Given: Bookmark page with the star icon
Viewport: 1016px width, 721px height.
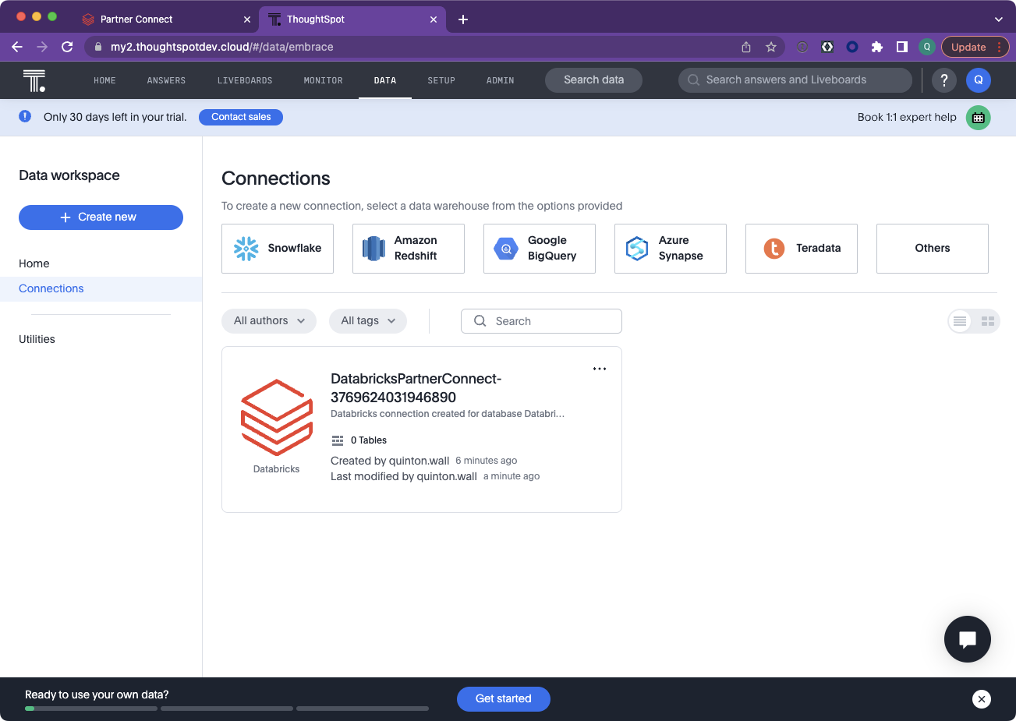Looking at the screenshot, I should click(771, 47).
